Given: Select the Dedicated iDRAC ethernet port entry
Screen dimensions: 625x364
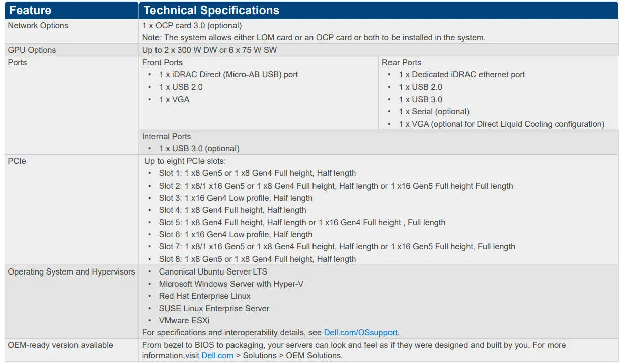Looking at the screenshot, I should pos(461,75).
